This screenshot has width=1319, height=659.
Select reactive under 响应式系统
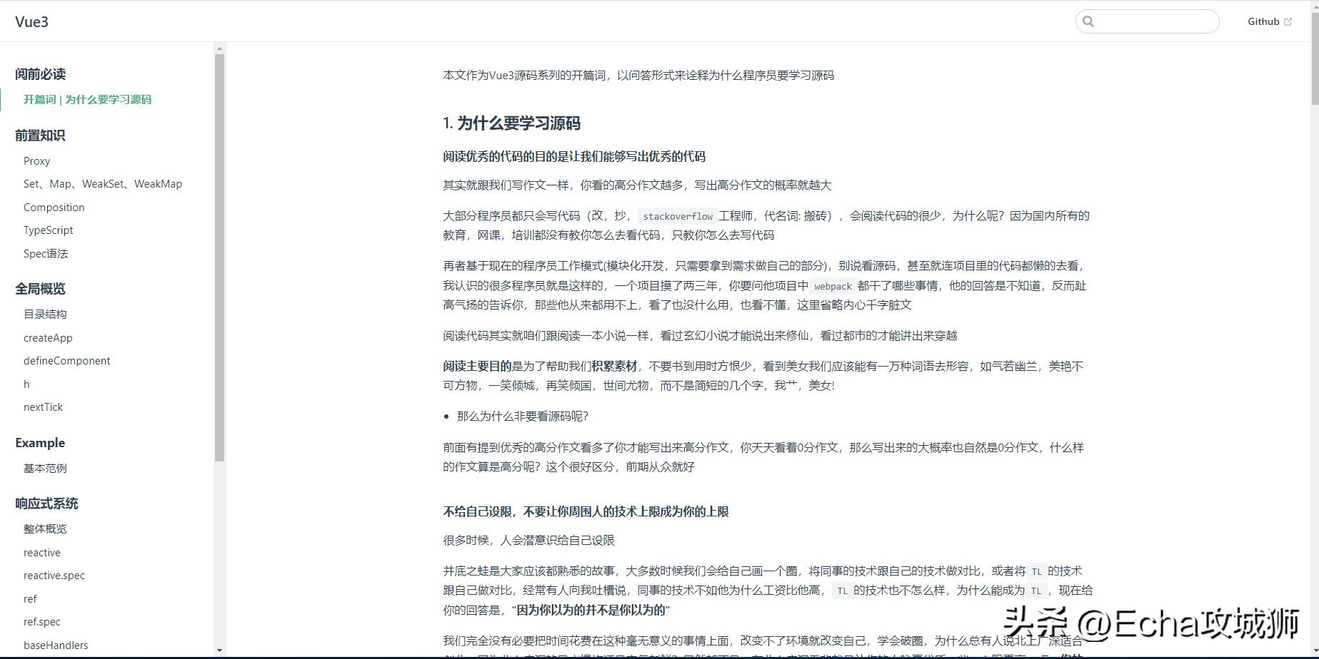41,552
